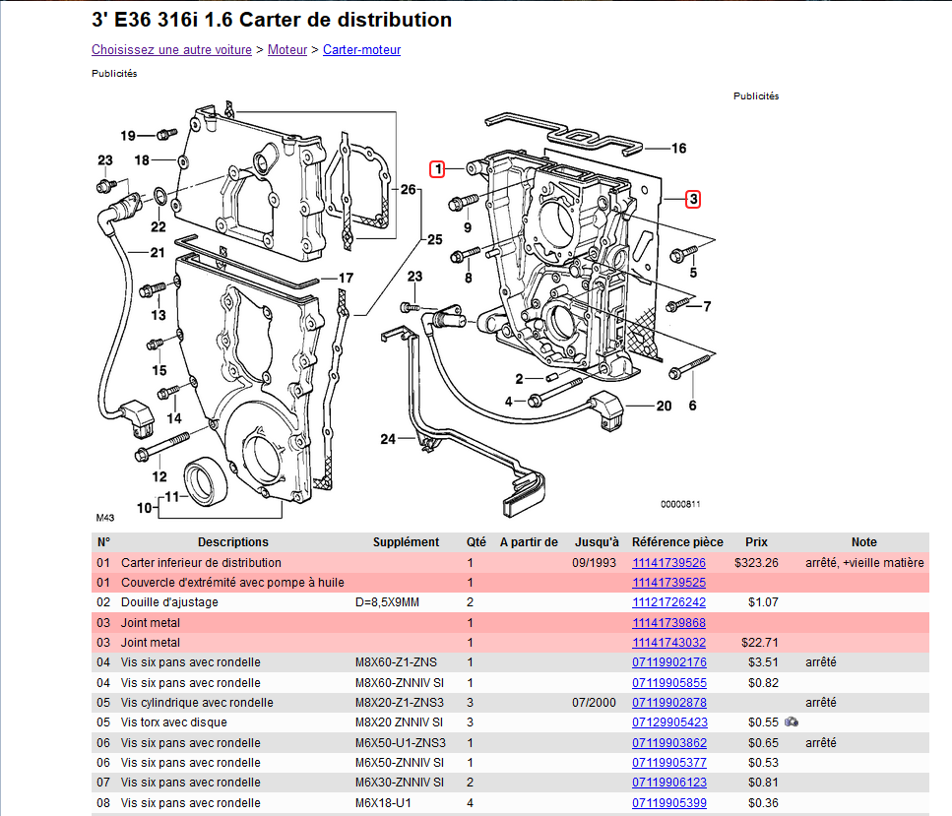Click the 'Supplément' column header
The width and height of the screenshot is (952, 816).
[x=406, y=542]
